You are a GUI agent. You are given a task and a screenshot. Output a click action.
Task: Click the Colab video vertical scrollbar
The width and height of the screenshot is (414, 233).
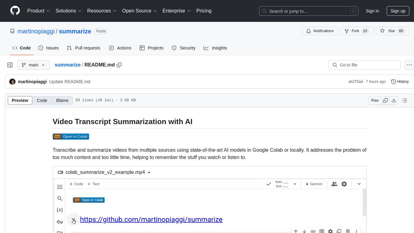[364, 202]
